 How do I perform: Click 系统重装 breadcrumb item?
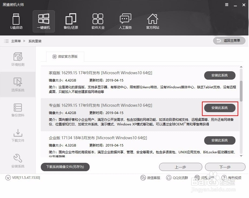[x=35, y=41]
